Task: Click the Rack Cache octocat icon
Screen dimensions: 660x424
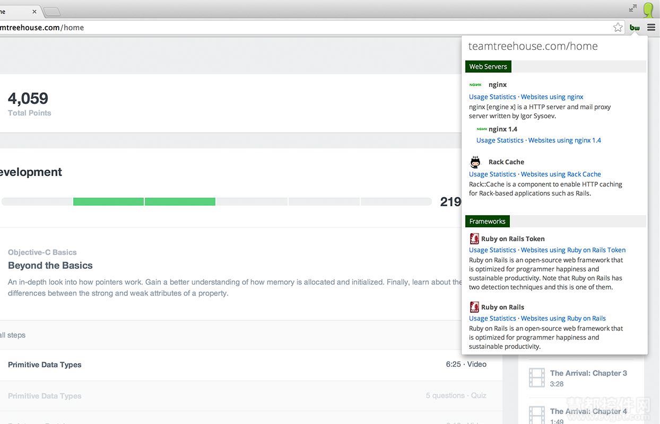Action: click(475, 162)
